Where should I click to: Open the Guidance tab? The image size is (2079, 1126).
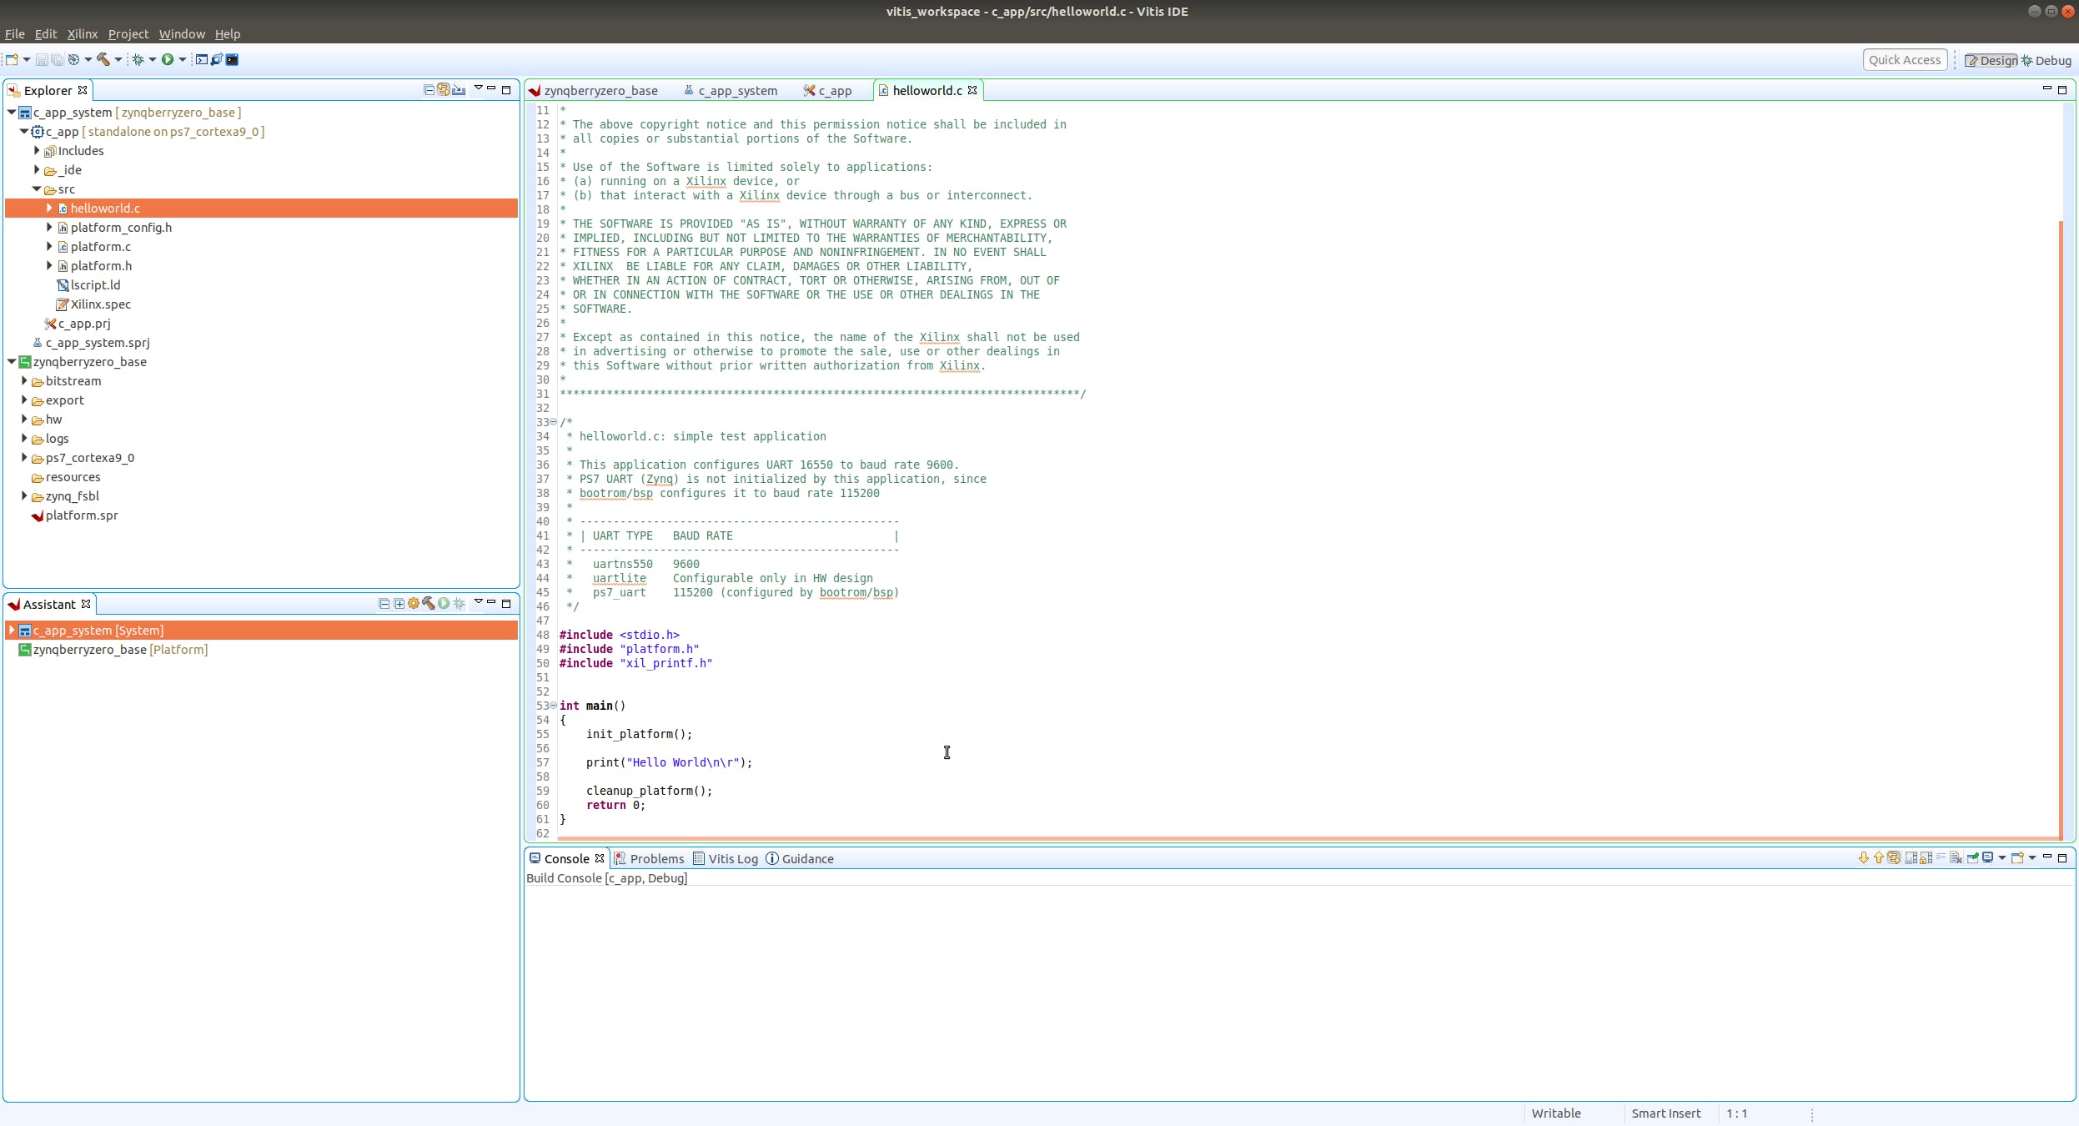[x=800, y=858]
